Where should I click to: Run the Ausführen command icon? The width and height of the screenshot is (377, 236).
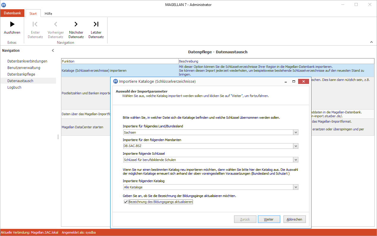pyautogui.click(x=12, y=24)
